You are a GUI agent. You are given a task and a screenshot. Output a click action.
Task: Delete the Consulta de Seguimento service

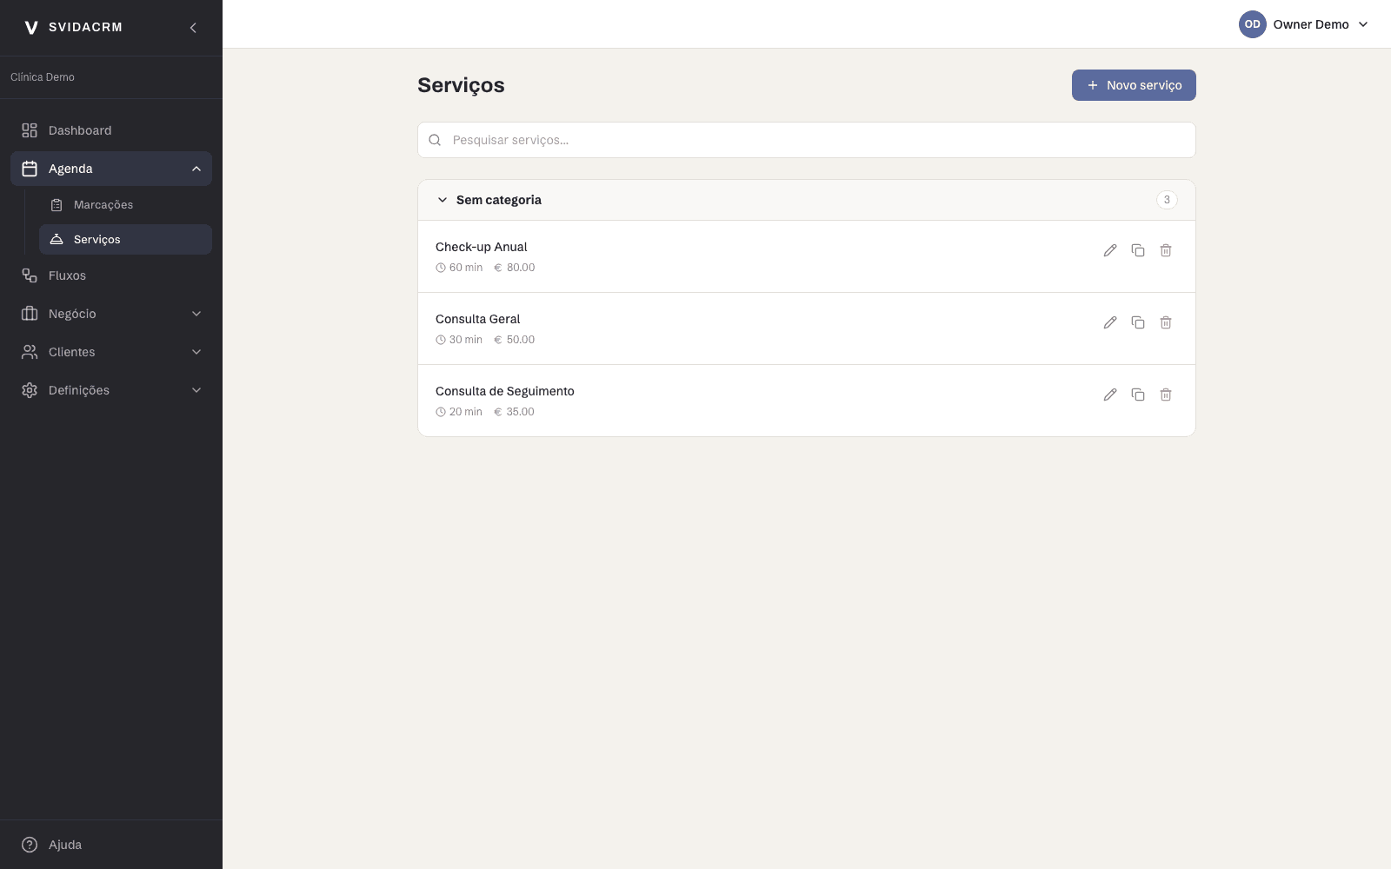pos(1166,395)
